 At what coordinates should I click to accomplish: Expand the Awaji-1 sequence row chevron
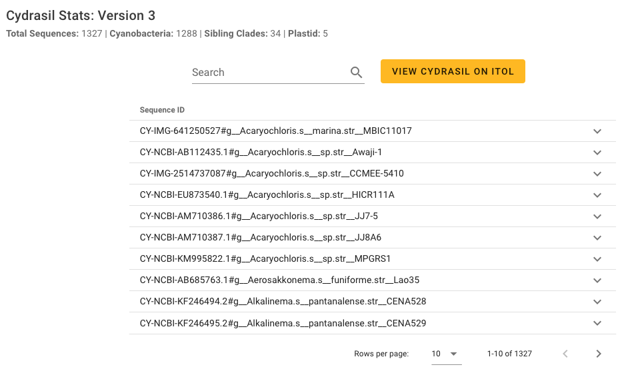597,153
